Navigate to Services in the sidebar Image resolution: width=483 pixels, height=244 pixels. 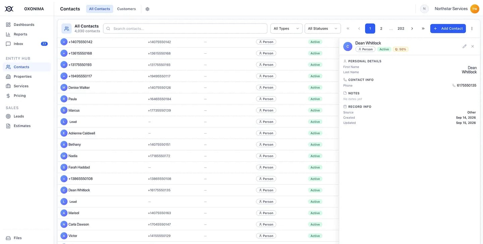(x=27, y=86)
